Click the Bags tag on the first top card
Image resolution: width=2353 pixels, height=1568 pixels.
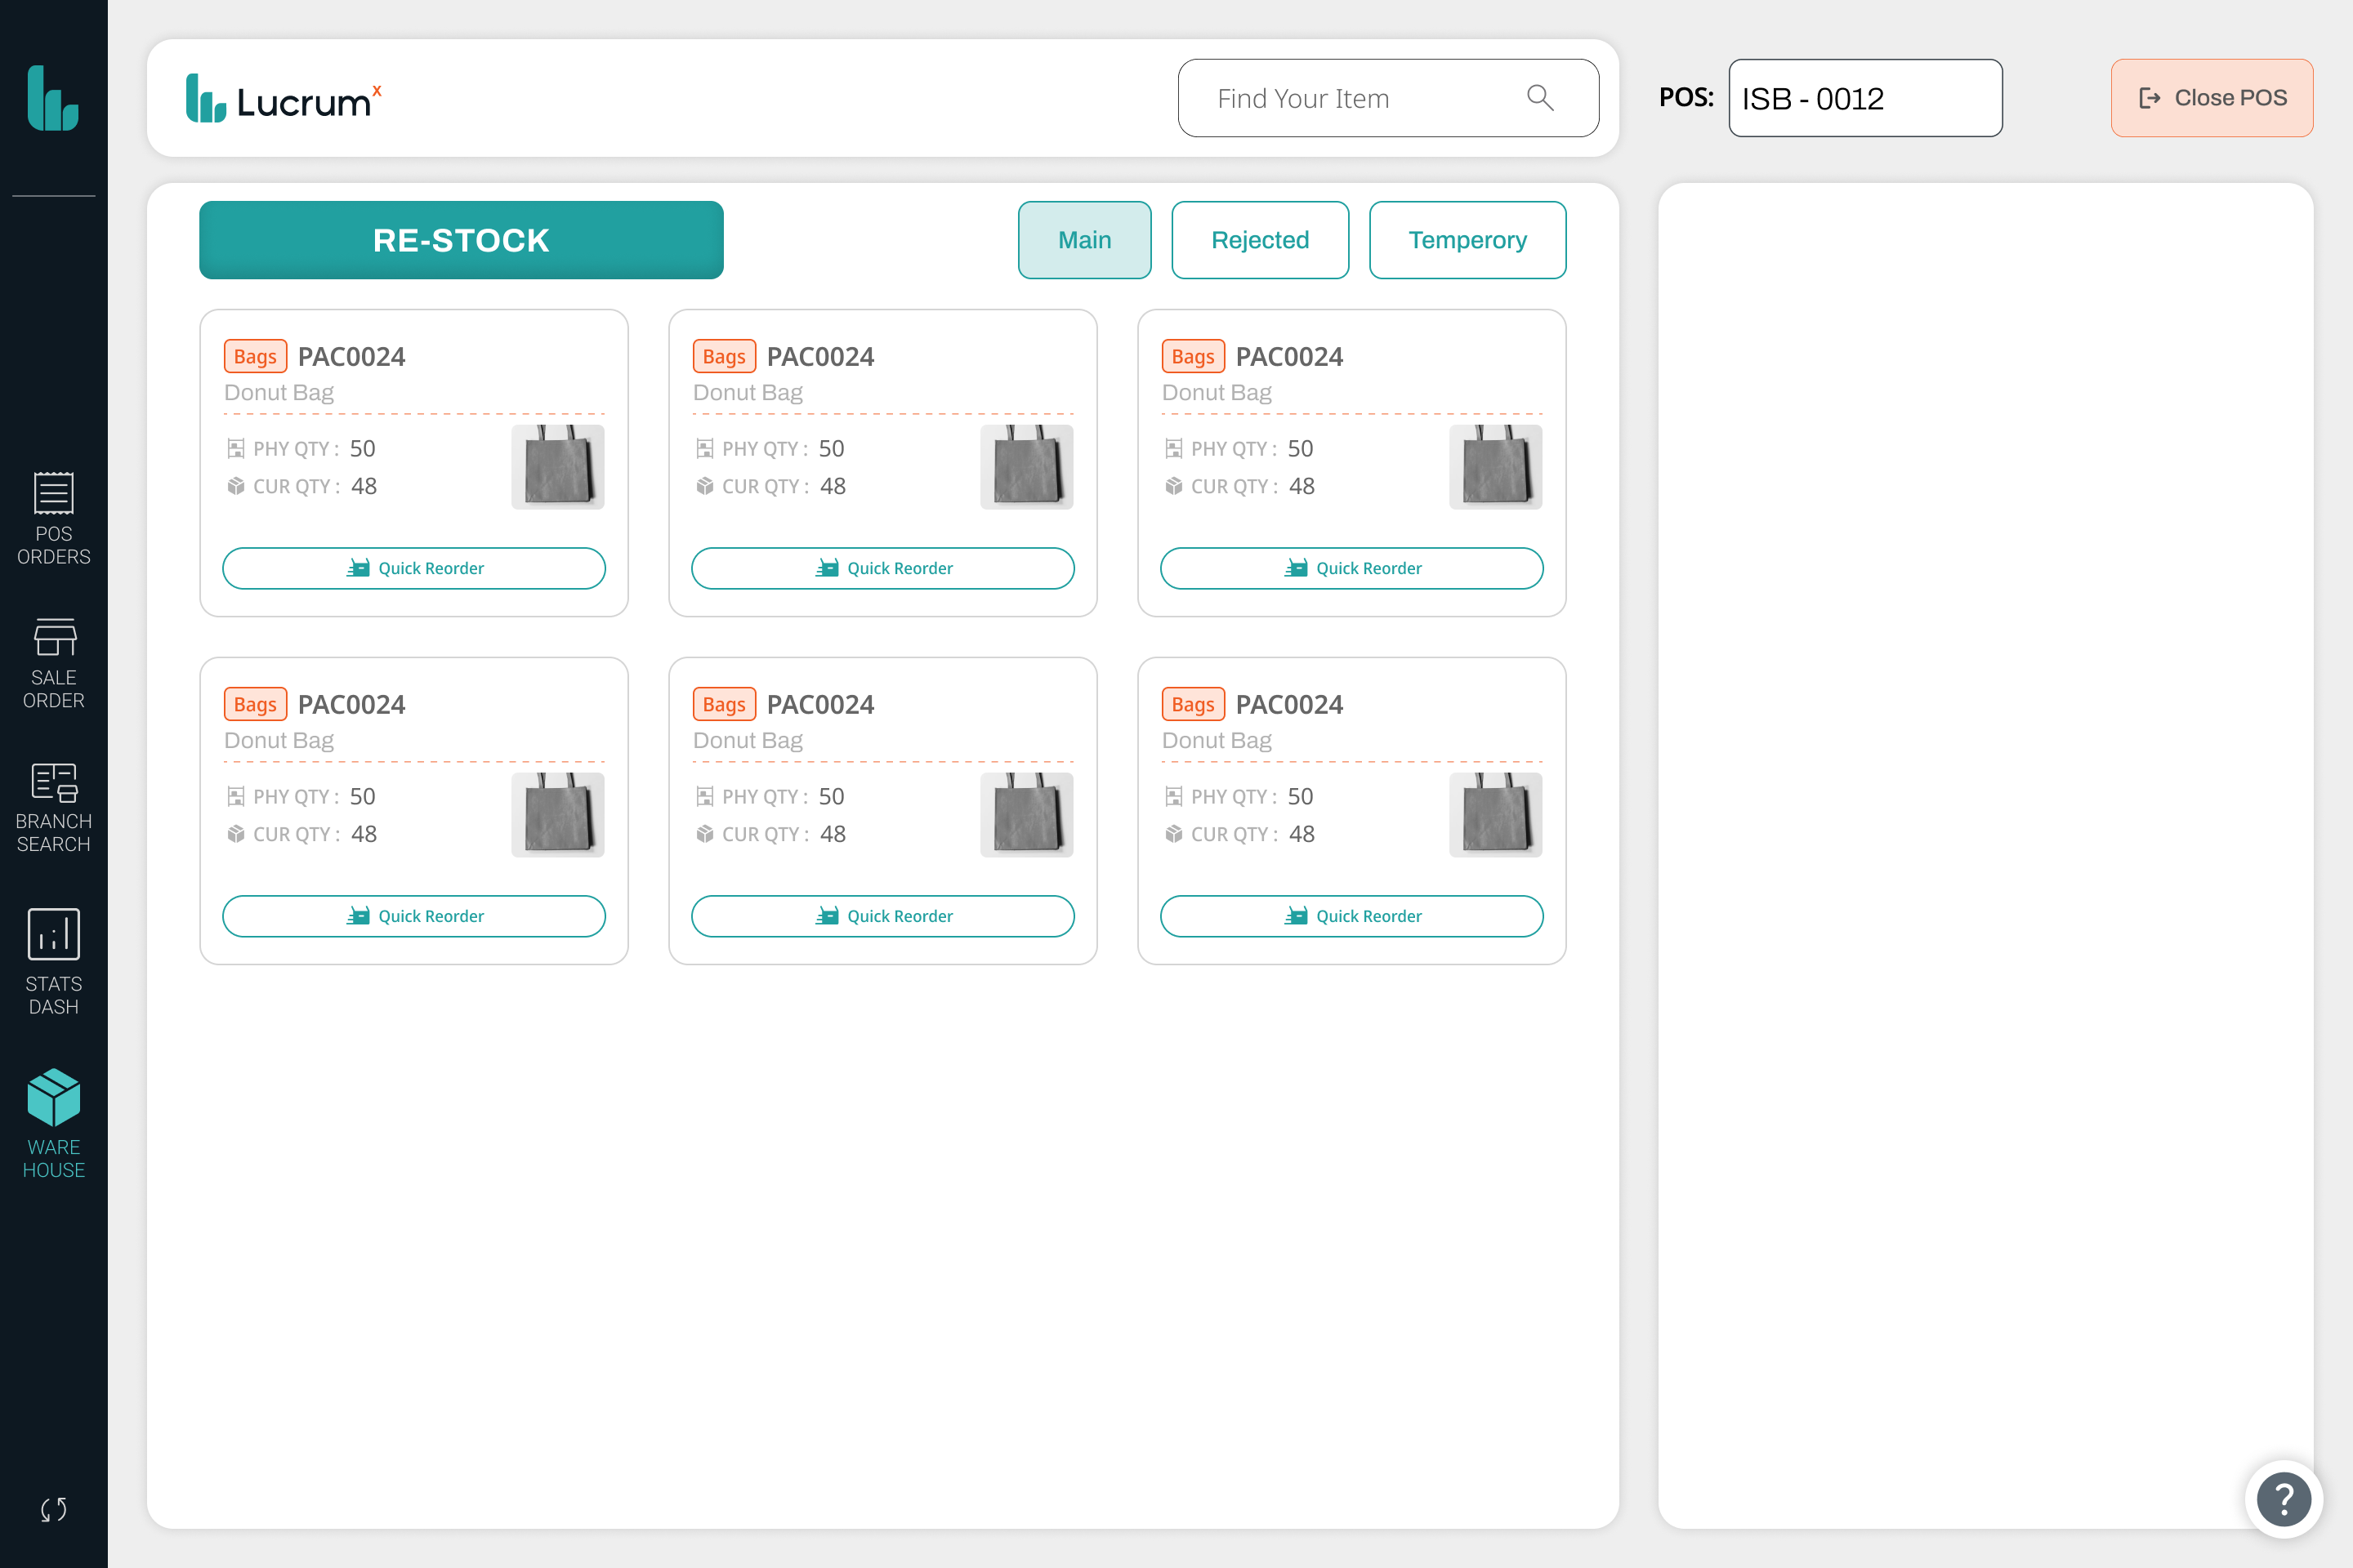coord(255,357)
